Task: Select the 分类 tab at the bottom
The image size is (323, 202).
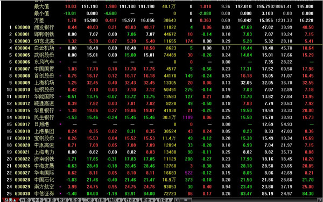Action: [x=10, y=200]
